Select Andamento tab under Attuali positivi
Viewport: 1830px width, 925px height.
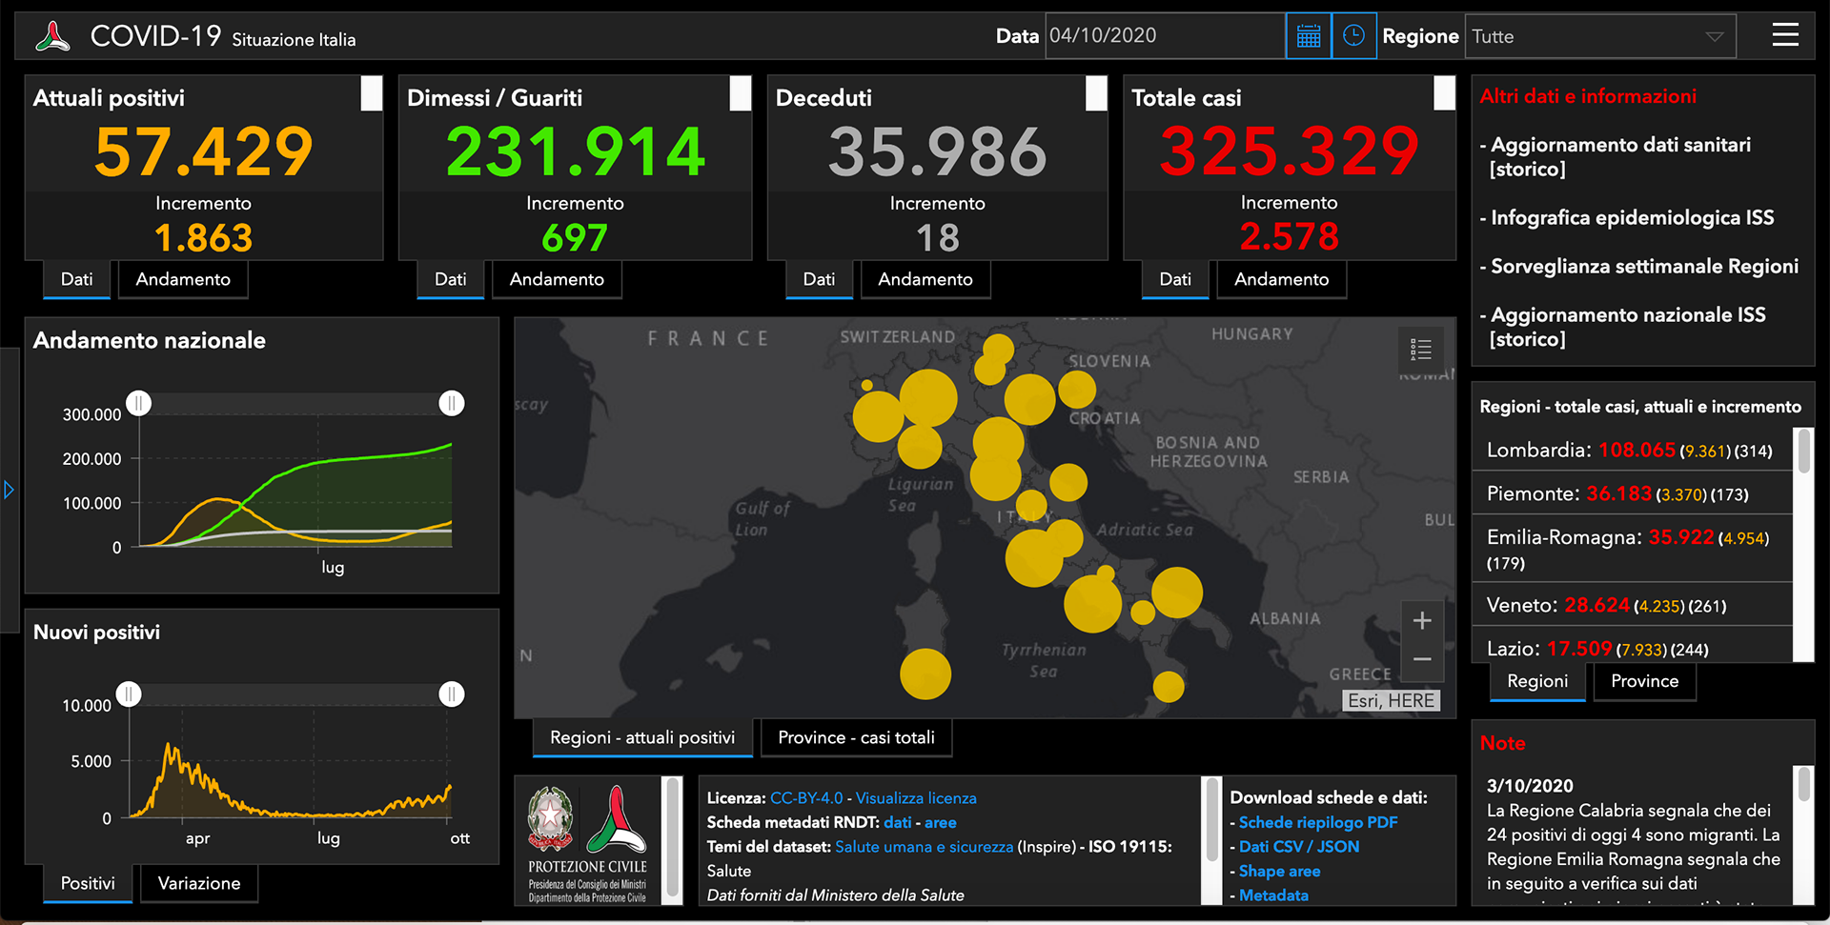(183, 279)
